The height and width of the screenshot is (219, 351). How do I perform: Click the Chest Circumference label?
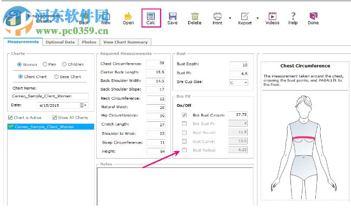[121, 64]
